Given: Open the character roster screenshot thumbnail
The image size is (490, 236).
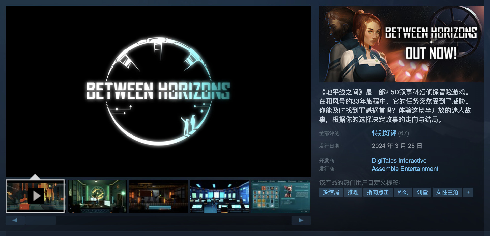Looking at the screenshot, I should tap(280, 196).
